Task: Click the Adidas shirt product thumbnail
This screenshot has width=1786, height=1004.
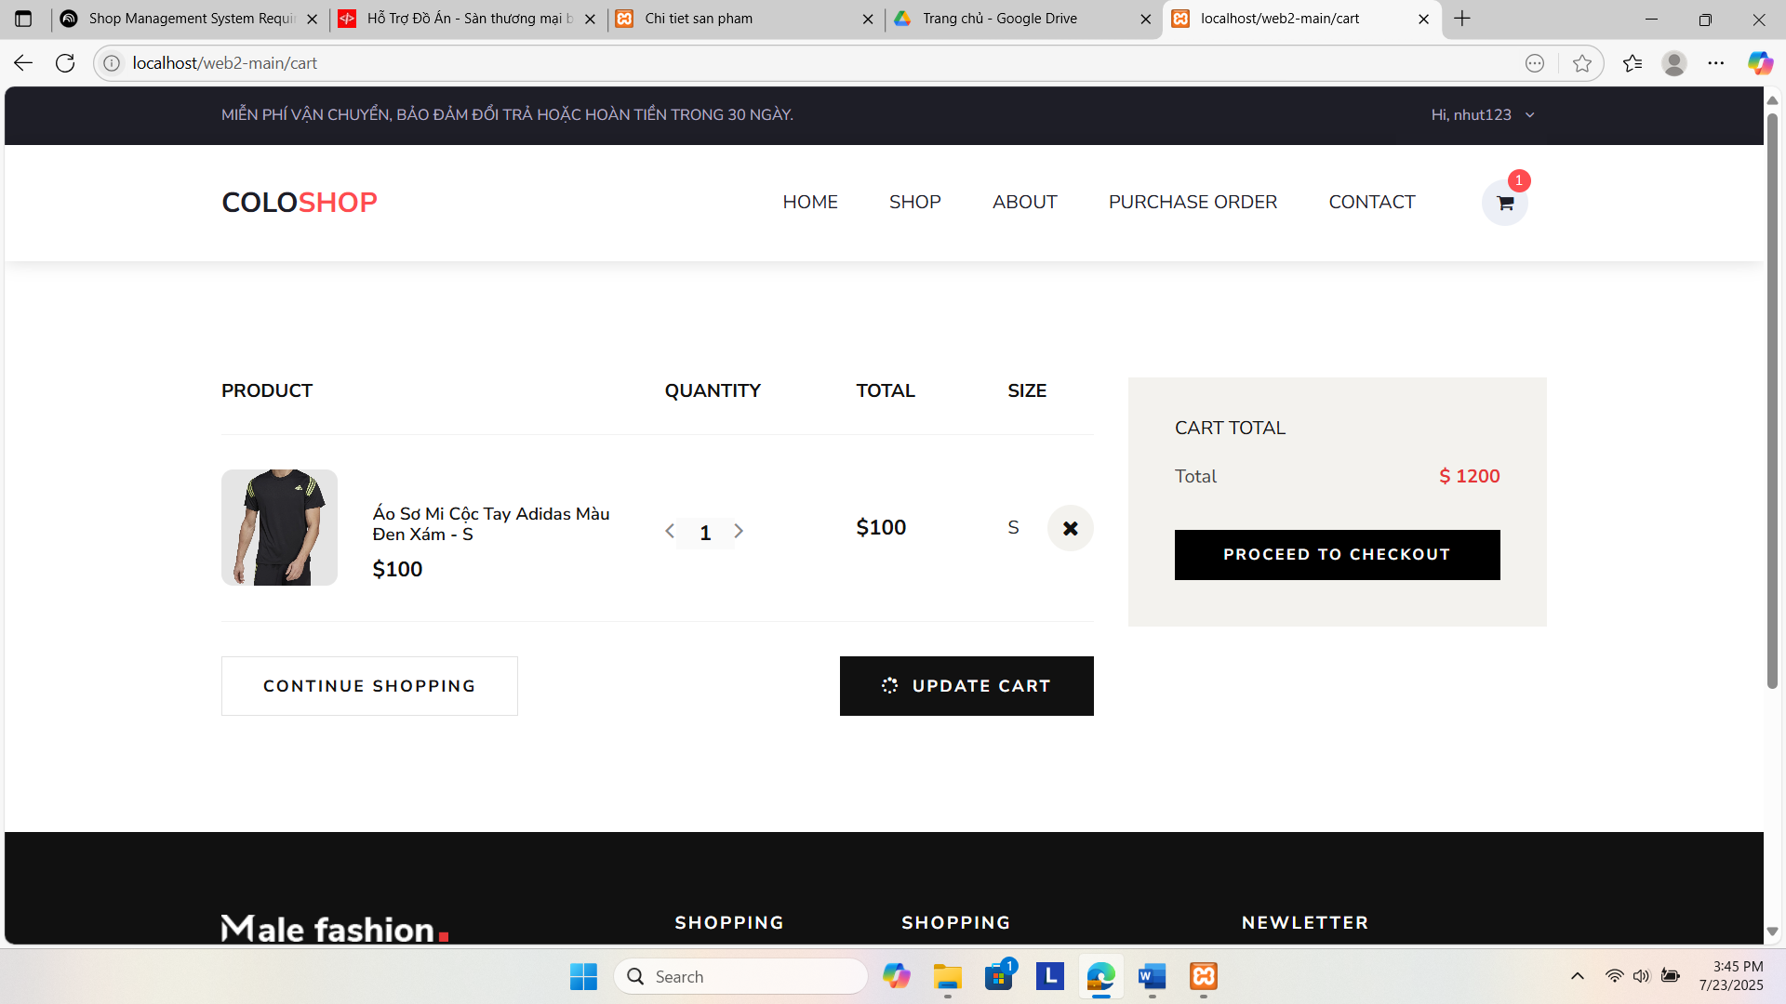Action: pyautogui.click(x=279, y=527)
